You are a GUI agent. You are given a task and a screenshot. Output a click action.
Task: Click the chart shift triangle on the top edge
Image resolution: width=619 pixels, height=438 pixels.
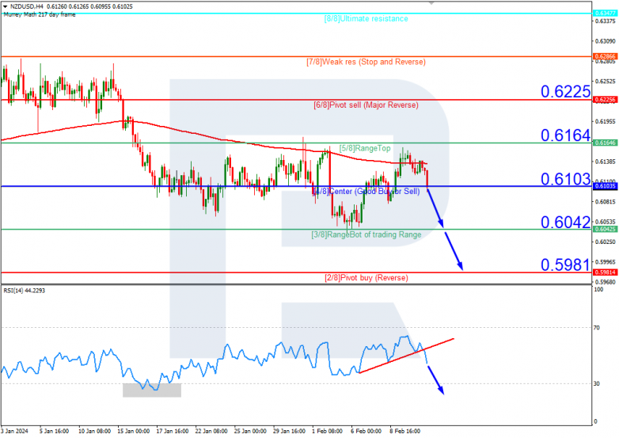tap(431, 2)
